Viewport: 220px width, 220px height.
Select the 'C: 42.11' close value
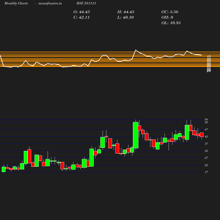coord(81,18)
